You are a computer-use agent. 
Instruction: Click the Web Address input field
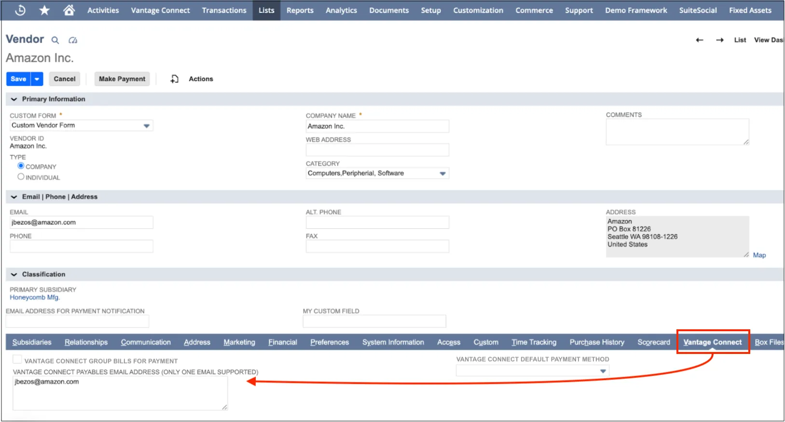[377, 150]
